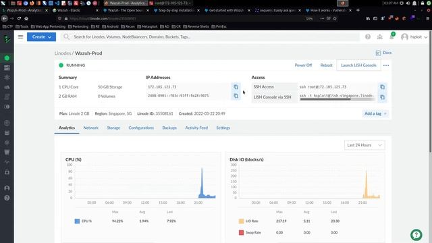The height and width of the screenshot is (243, 432).
Task: Expand the Last 24 Hours dropdown
Action: [x=364, y=145]
